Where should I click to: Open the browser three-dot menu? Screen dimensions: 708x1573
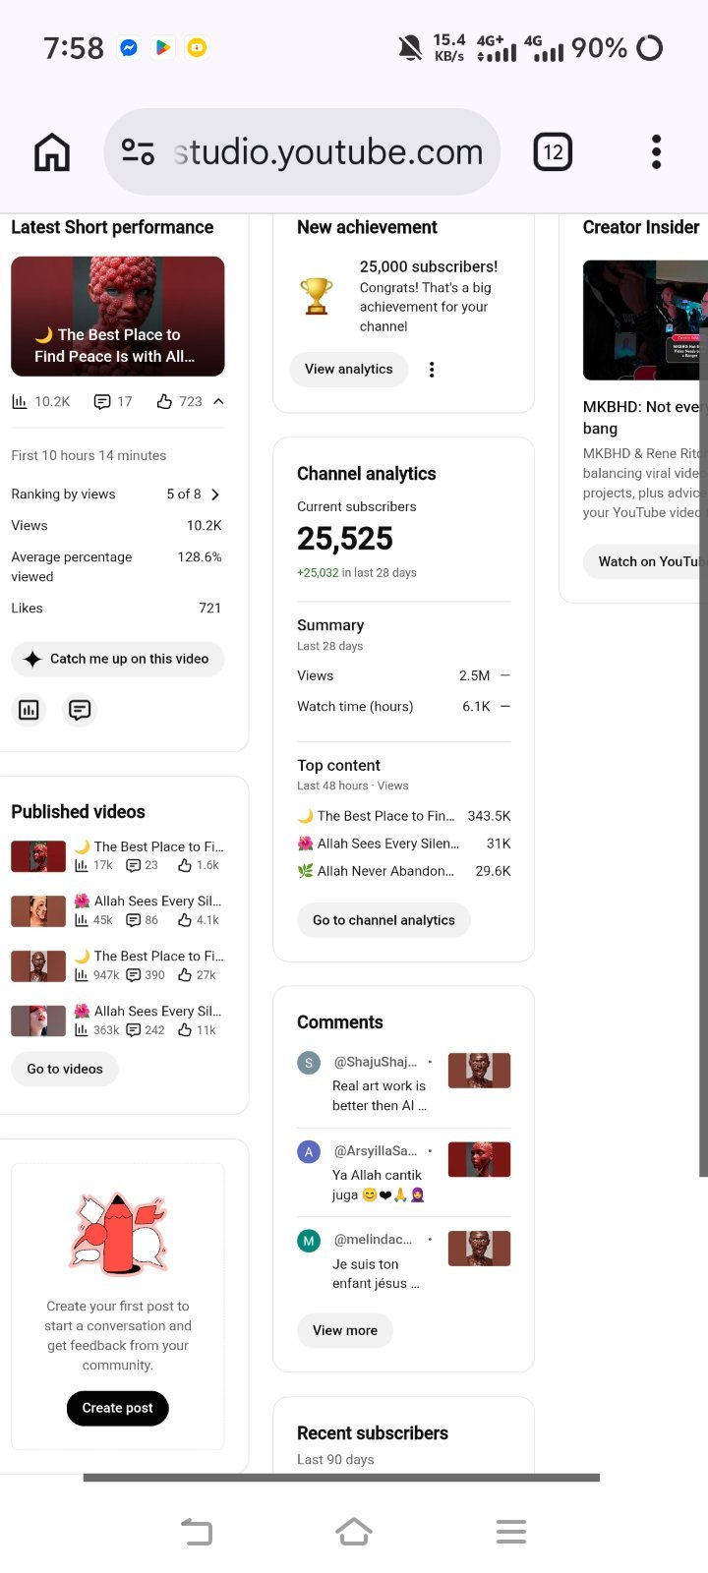656,152
